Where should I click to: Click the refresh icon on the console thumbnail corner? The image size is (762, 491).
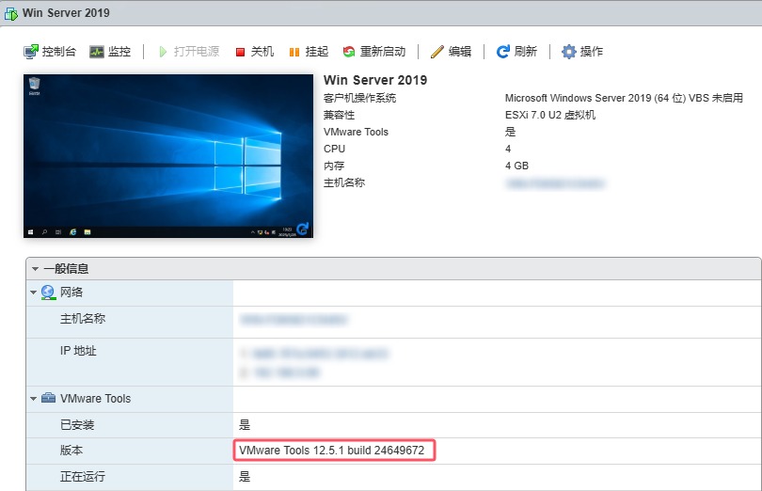click(302, 229)
